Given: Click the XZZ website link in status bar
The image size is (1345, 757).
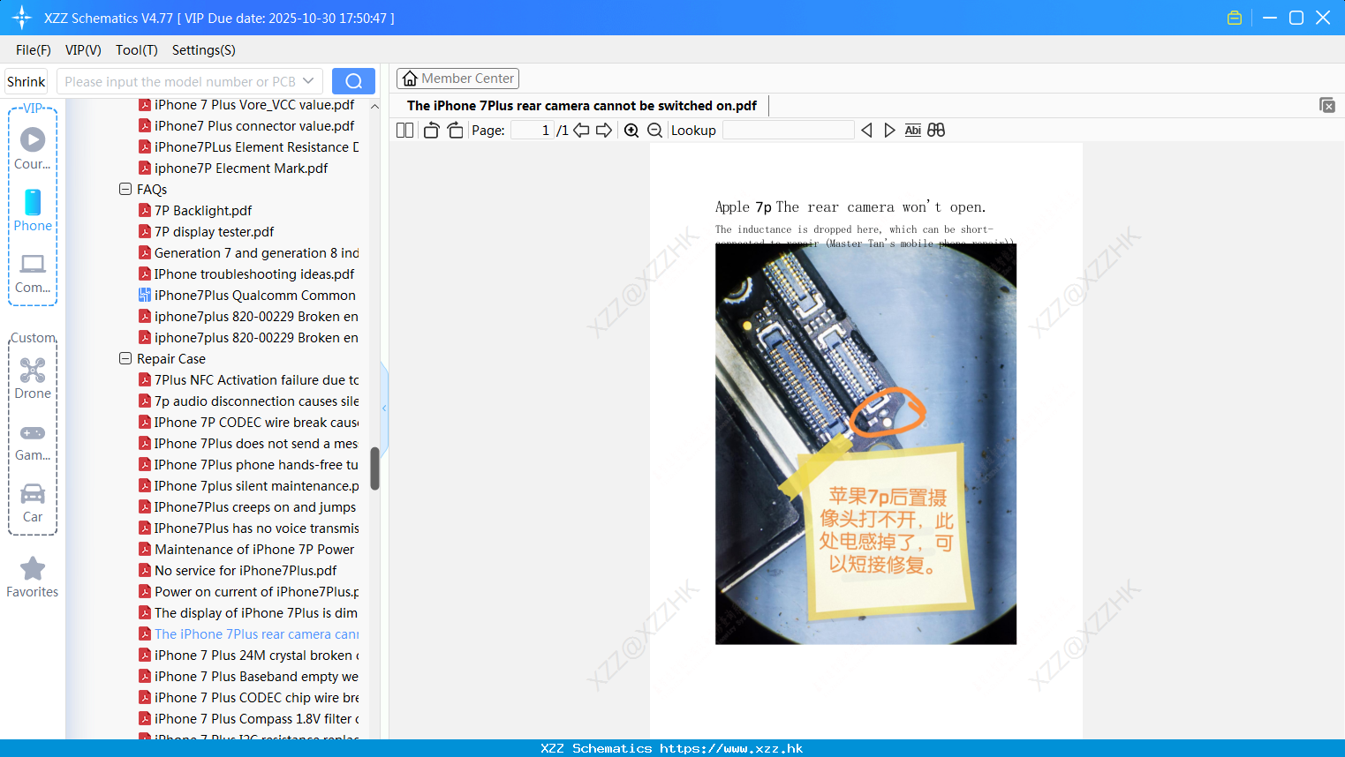Looking at the screenshot, I should (731, 748).
